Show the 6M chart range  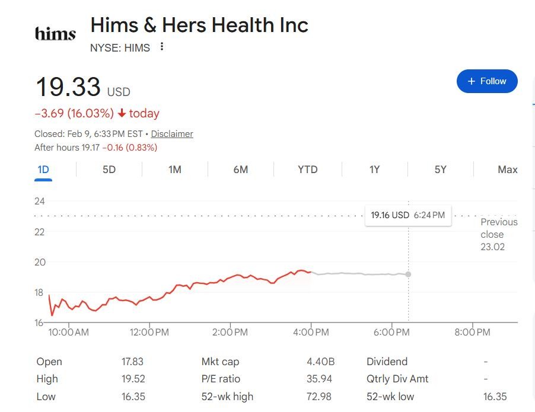point(240,170)
